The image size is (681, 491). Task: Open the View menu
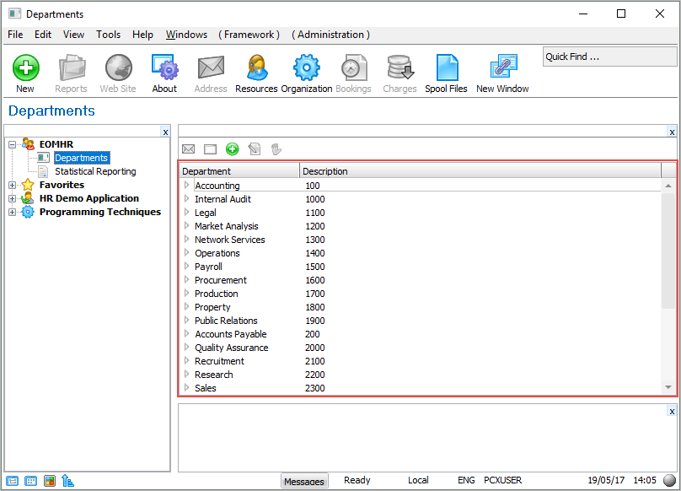pos(73,35)
